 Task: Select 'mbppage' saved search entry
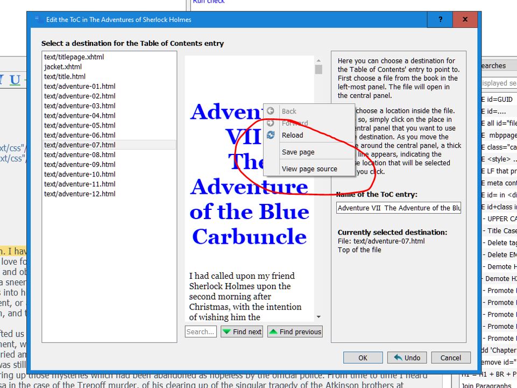coord(499,135)
